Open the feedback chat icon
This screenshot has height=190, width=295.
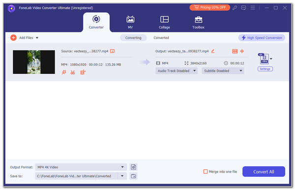[x=243, y=8]
